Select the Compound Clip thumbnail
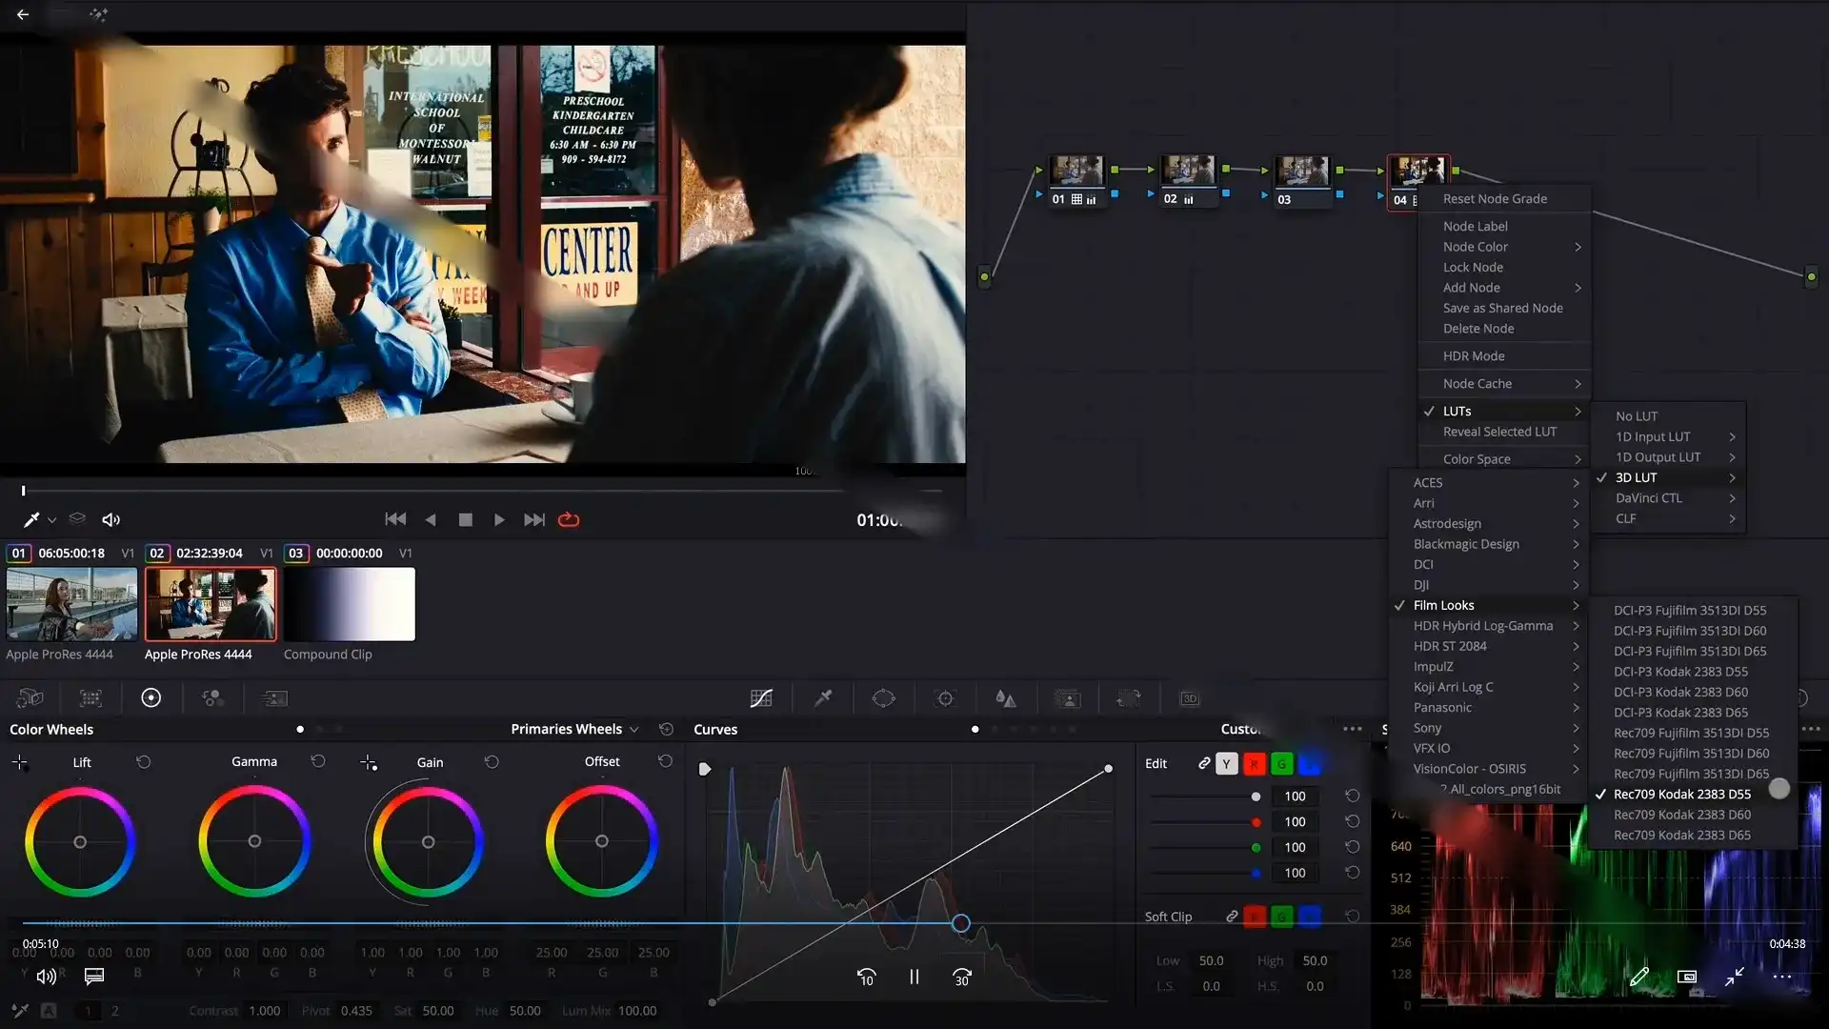Image resolution: width=1829 pixels, height=1029 pixels. [349, 604]
